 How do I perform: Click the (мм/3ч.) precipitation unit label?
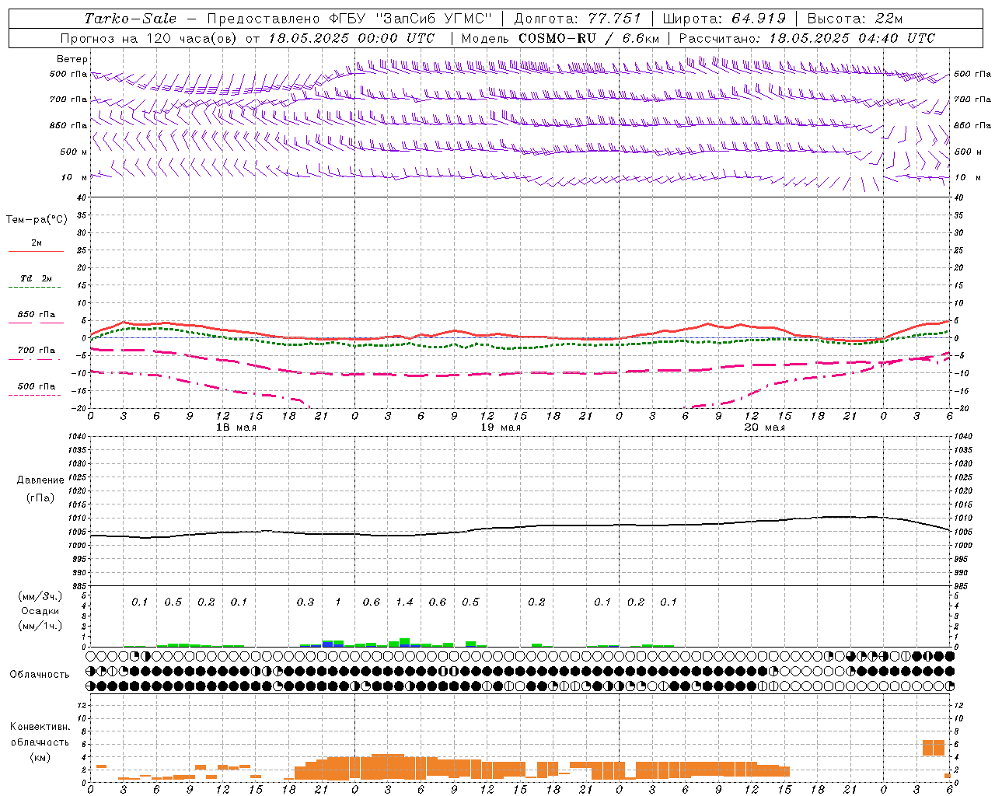pos(40,596)
